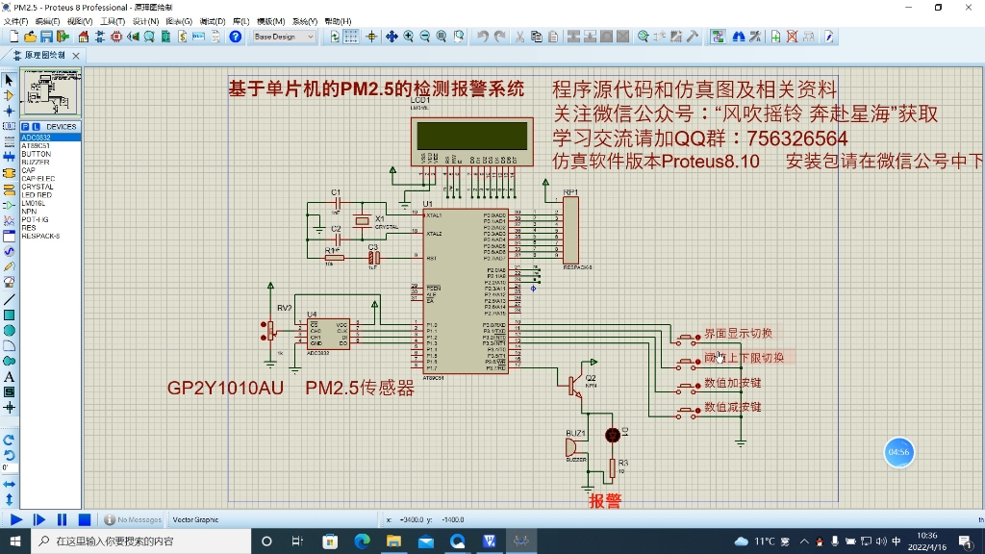Activate the Voltage Probe tool
Viewport: 985px width, 554px height.
click(8, 265)
